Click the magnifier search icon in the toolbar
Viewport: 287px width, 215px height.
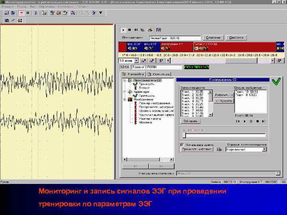coord(73,13)
